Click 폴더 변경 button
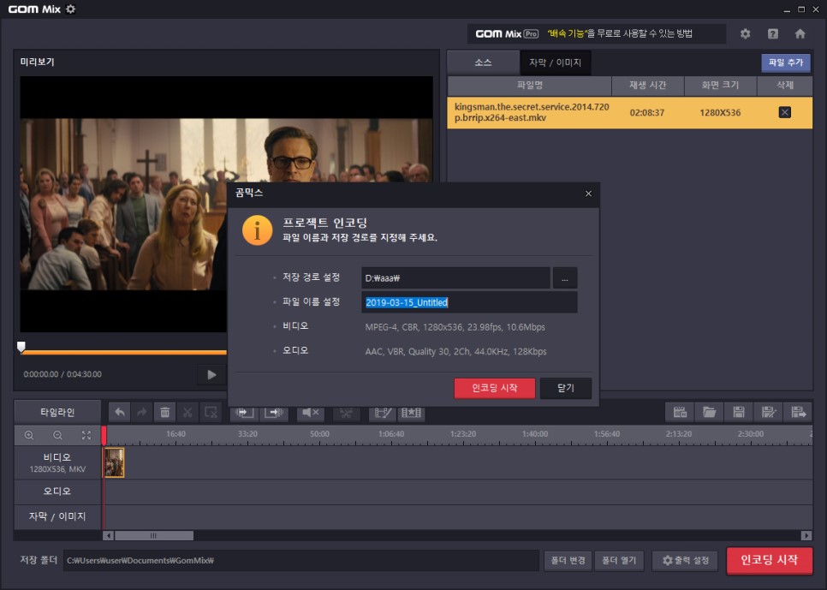Image resolution: width=827 pixels, height=590 pixels. click(568, 560)
